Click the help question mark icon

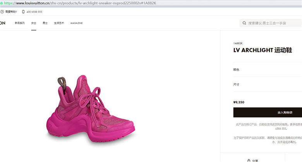click(x=2, y=12)
